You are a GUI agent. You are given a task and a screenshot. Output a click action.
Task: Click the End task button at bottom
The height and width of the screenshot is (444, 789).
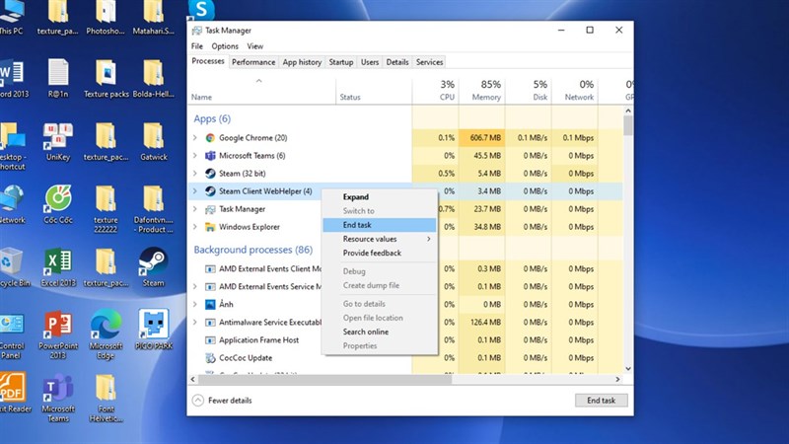[601, 401]
